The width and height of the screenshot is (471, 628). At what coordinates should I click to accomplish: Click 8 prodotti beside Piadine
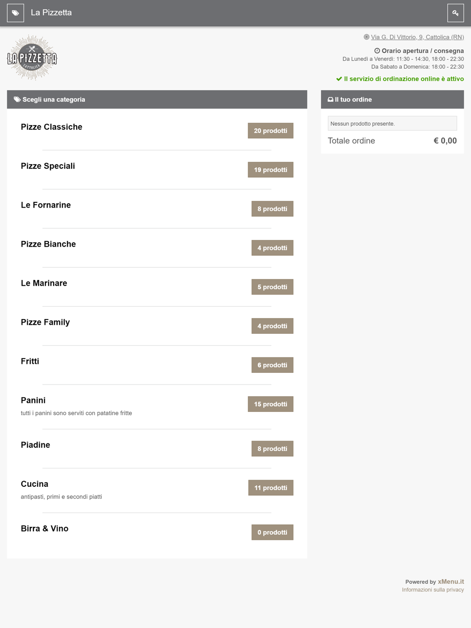(x=272, y=449)
